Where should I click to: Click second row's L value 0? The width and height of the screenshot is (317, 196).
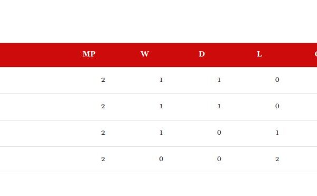coord(277,106)
